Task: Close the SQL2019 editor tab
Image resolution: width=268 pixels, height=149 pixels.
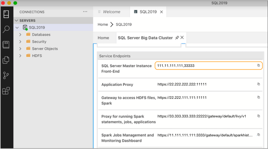Action: coord(161,12)
